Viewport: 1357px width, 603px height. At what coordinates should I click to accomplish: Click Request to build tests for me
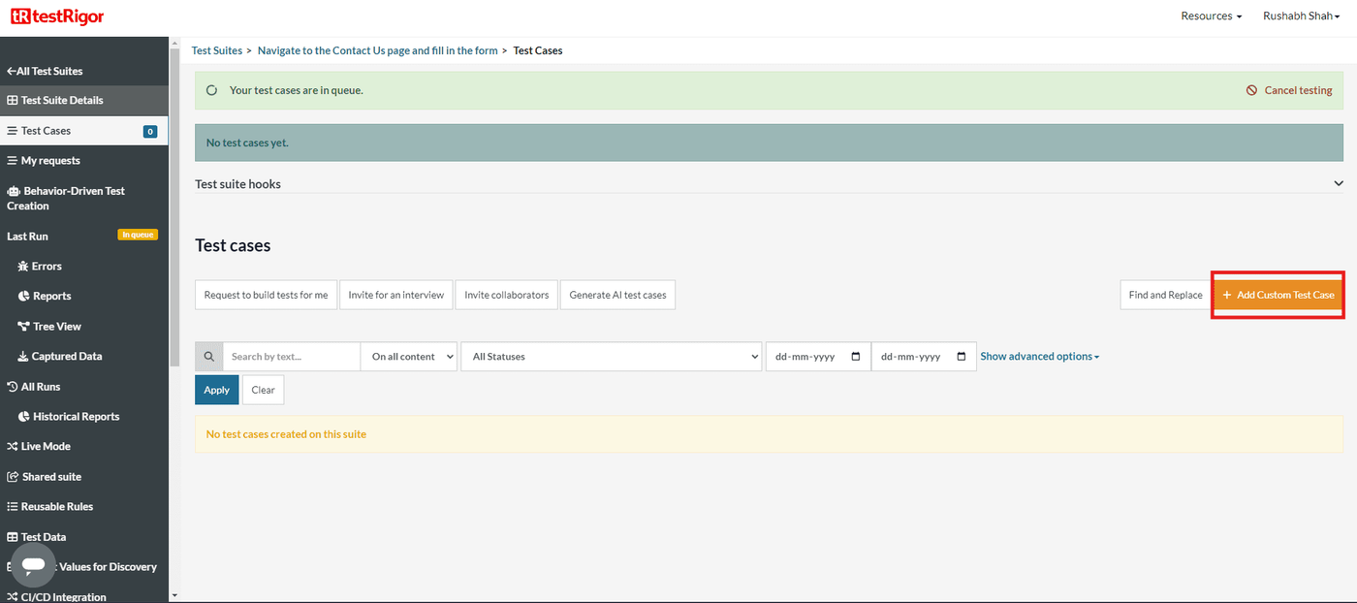tap(266, 295)
